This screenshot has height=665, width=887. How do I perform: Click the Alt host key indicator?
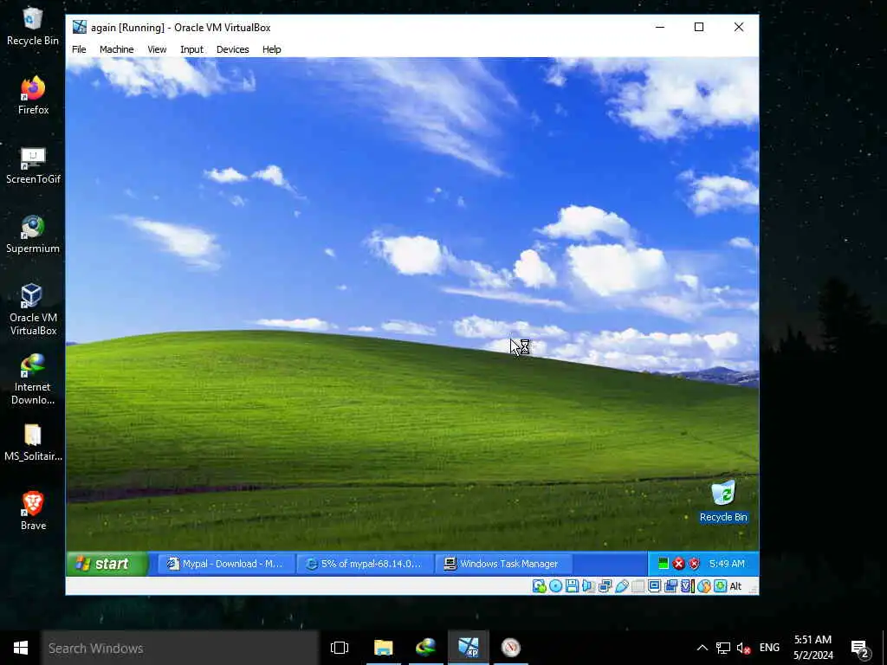point(735,586)
